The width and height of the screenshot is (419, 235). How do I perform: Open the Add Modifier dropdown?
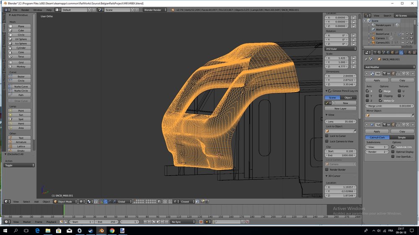point(389,67)
